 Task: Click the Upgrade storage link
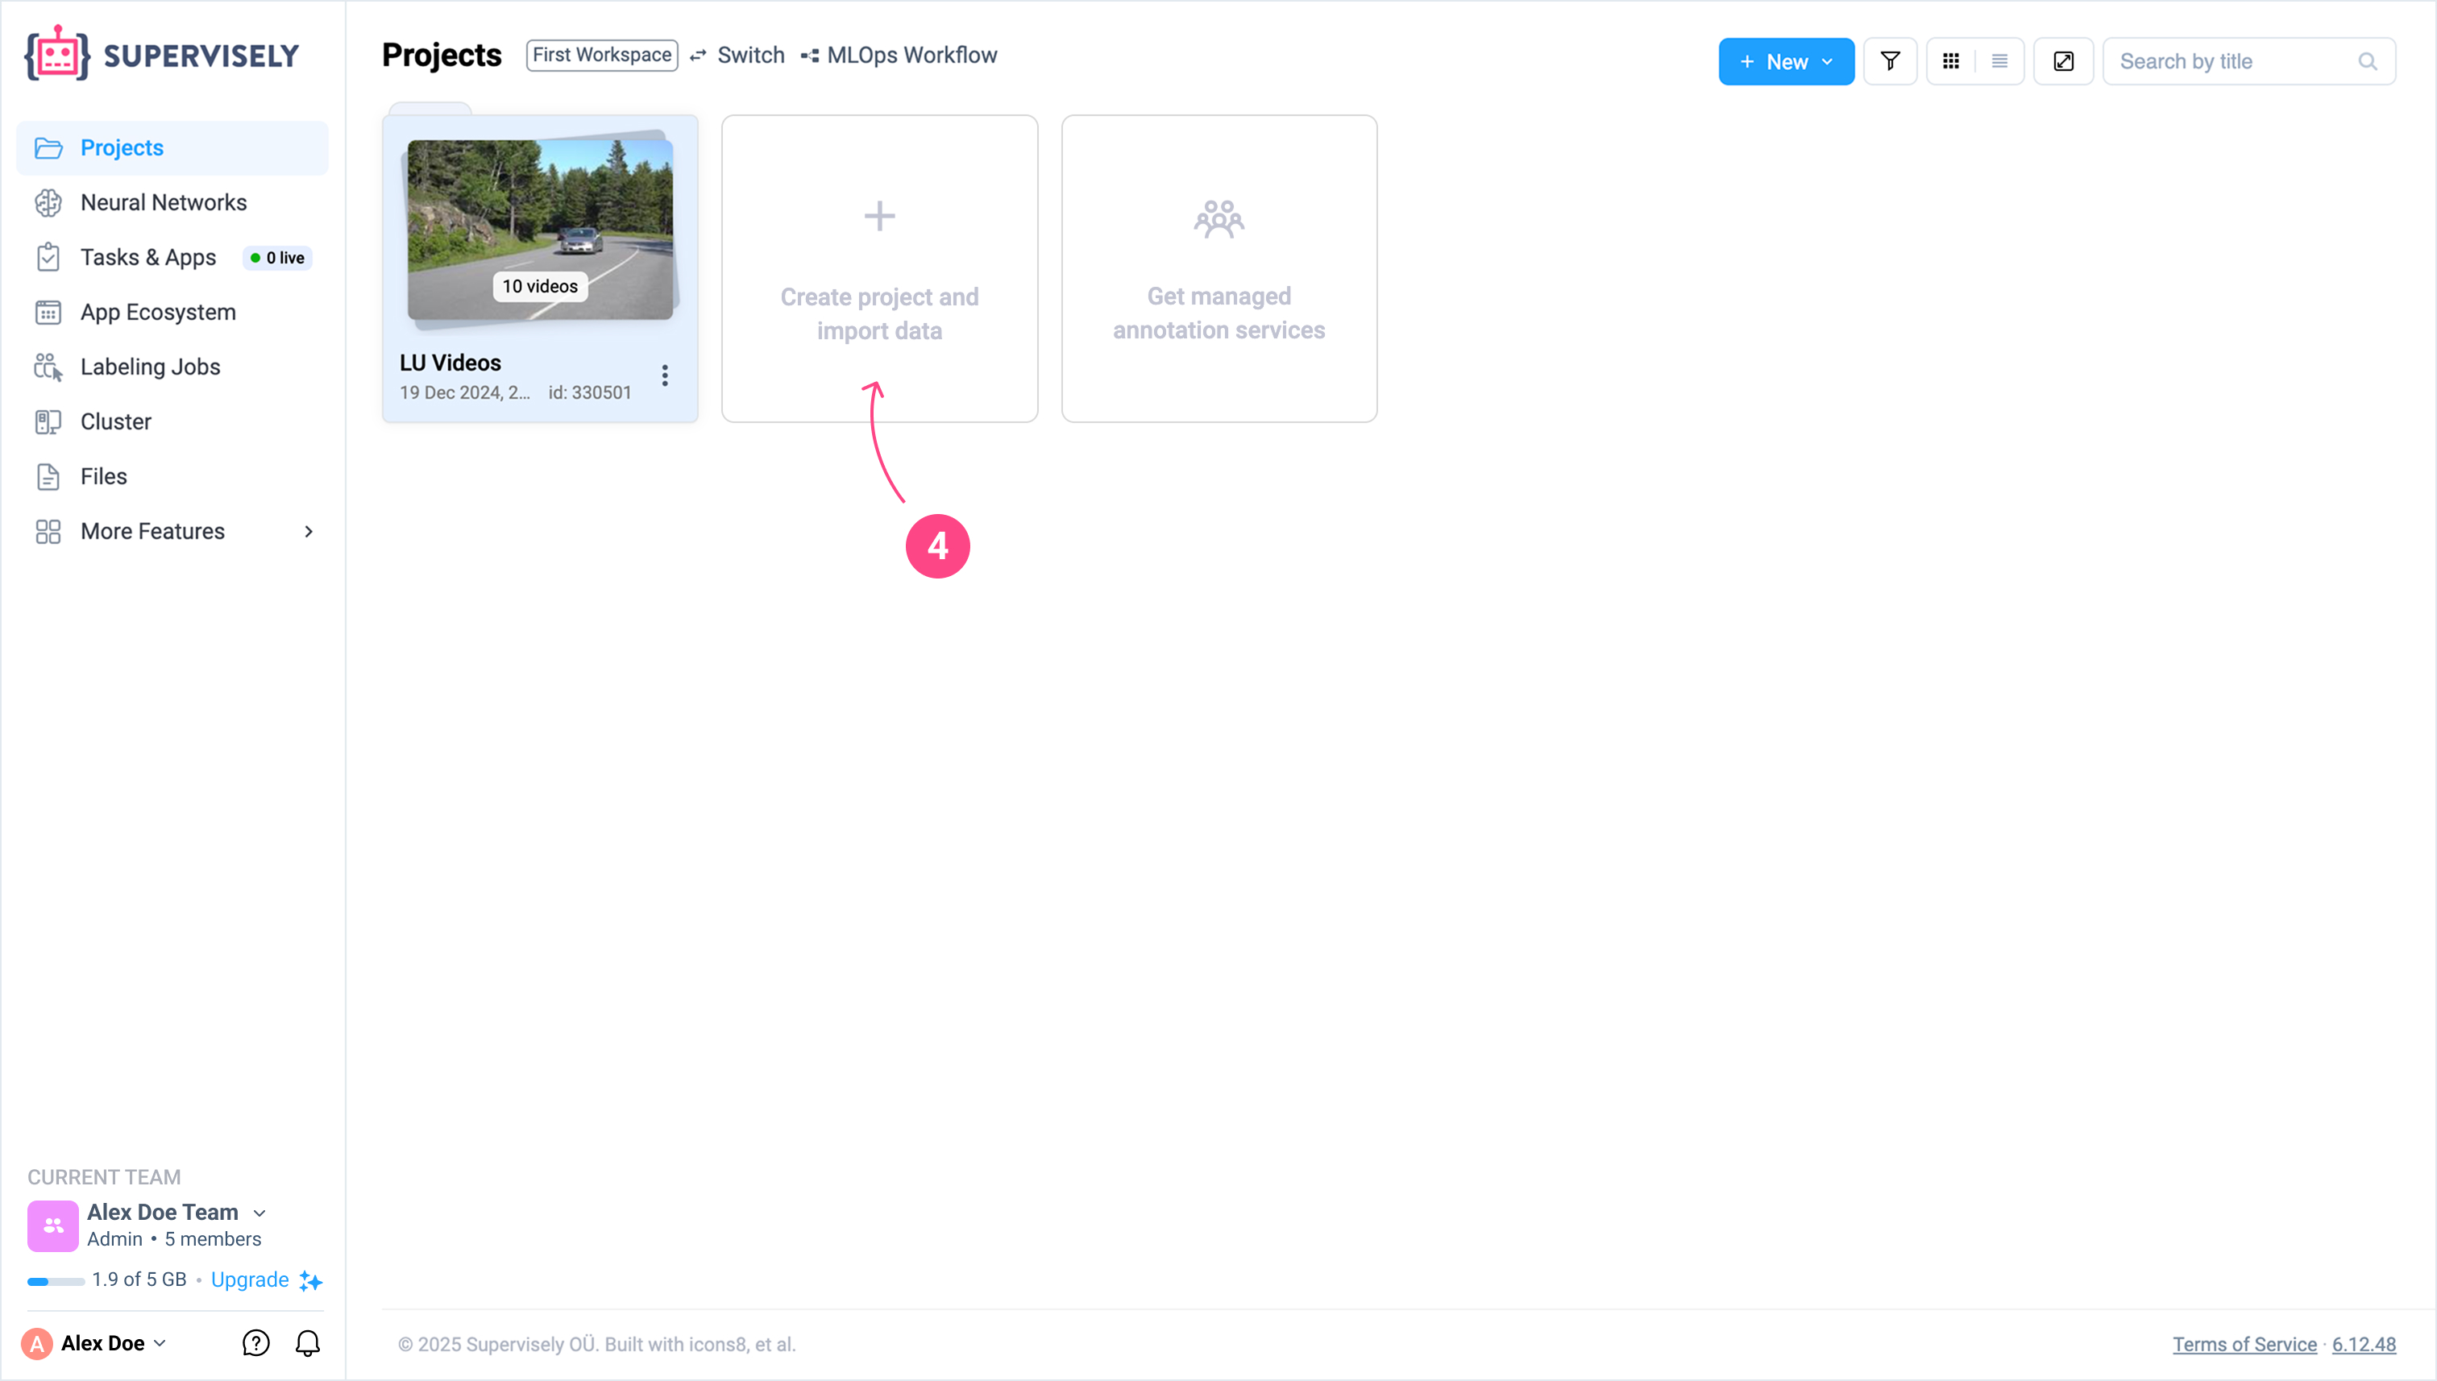click(250, 1279)
